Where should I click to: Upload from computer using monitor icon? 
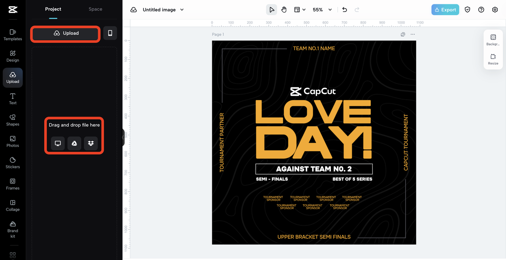58,143
